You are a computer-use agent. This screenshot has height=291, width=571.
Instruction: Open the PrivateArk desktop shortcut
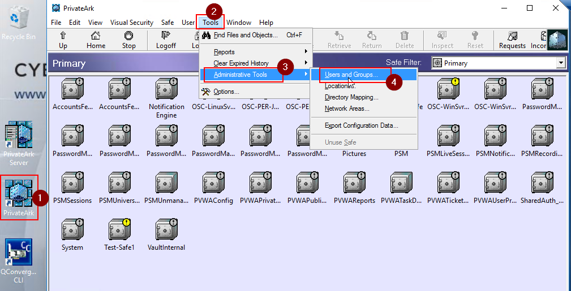(19, 198)
